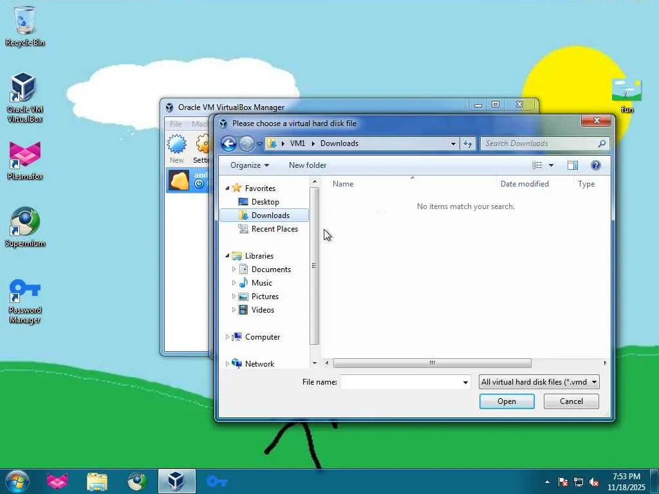The height and width of the screenshot is (494, 659).
Task: Open the Supermium desktop shortcut
Action: [x=25, y=227]
